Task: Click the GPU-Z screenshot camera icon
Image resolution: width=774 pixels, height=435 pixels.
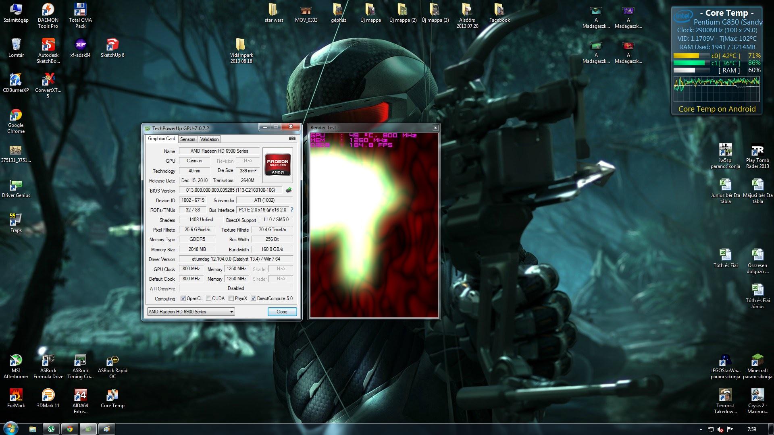Action: [x=292, y=139]
